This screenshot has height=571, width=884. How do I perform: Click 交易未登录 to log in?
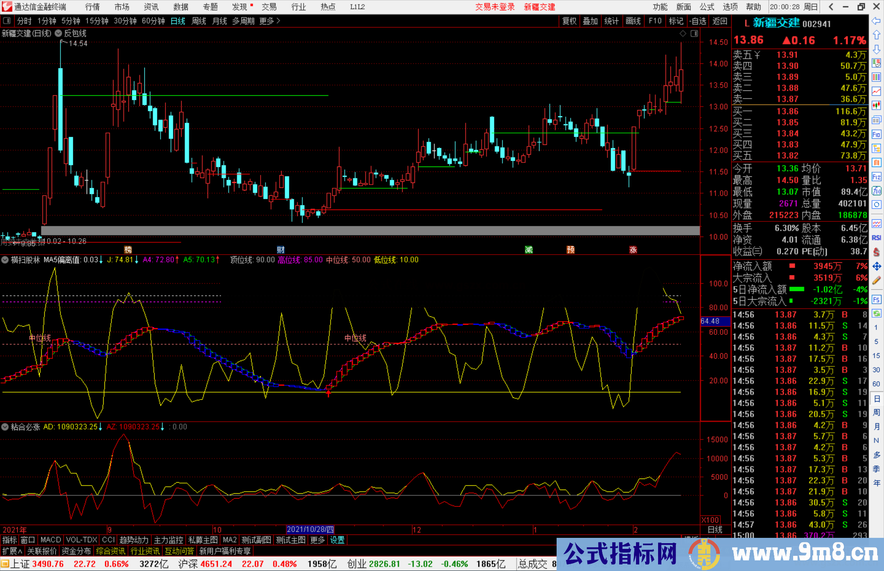coord(495,7)
